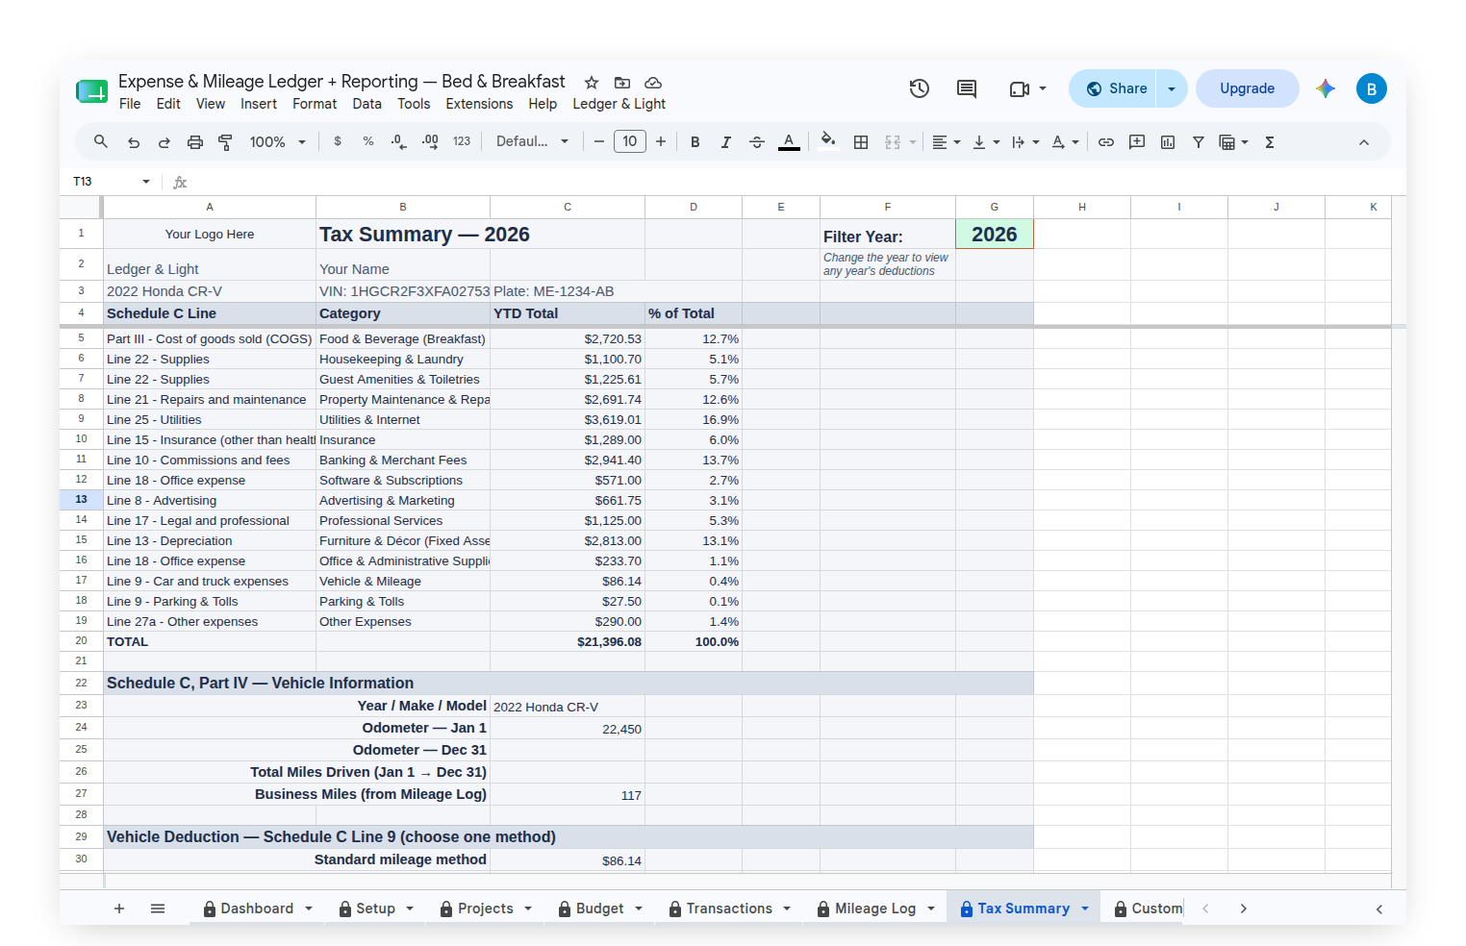Open the Extensions menu
1466x946 pixels.
point(479,104)
